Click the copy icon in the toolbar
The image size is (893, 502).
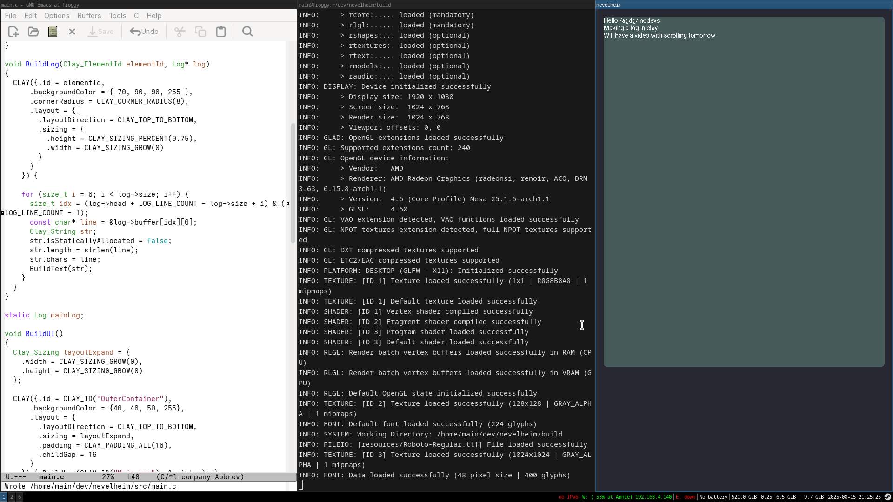(200, 32)
